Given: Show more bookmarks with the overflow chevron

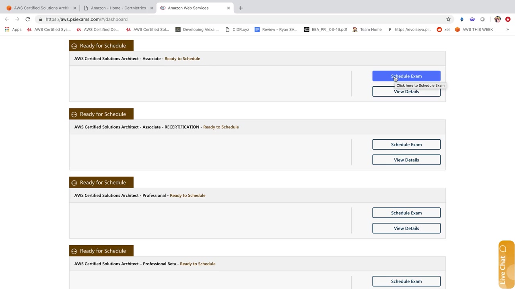Looking at the screenshot, I should tap(507, 29).
